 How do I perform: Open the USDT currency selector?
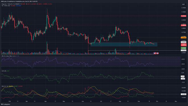click(x=183, y=4)
